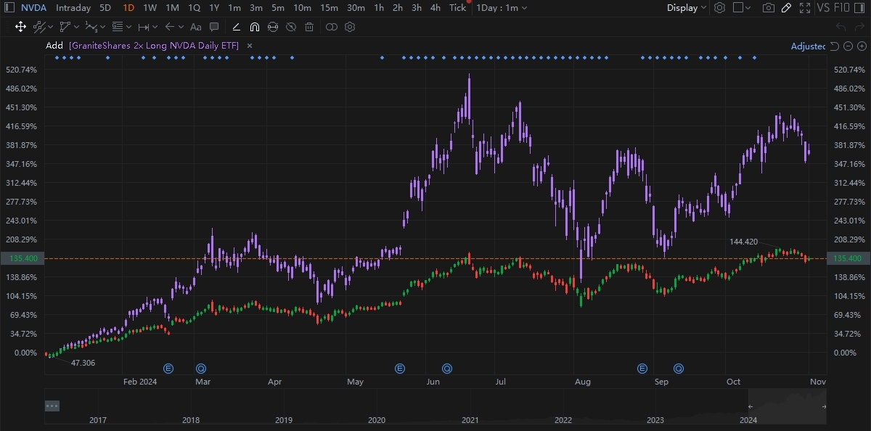Open the F10 company info
Viewport: 871px width, 431px height.
point(841,8)
